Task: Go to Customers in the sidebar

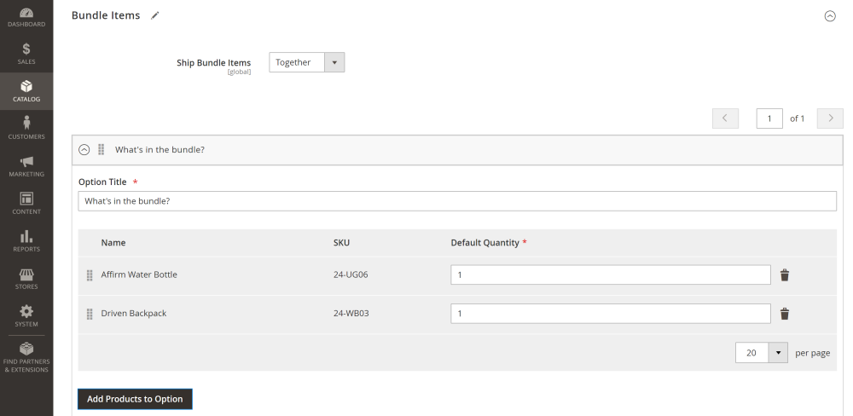Action: click(26, 129)
